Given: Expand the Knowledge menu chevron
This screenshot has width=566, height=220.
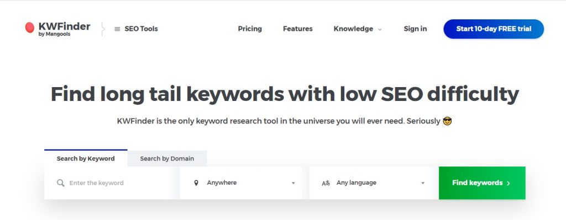Looking at the screenshot, I should [380, 30].
